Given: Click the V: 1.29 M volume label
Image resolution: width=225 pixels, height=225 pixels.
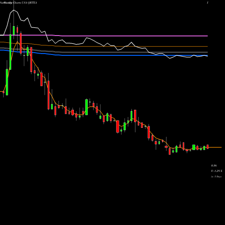Looking at the screenshot, I should pyautogui.click(x=216, y=171).
